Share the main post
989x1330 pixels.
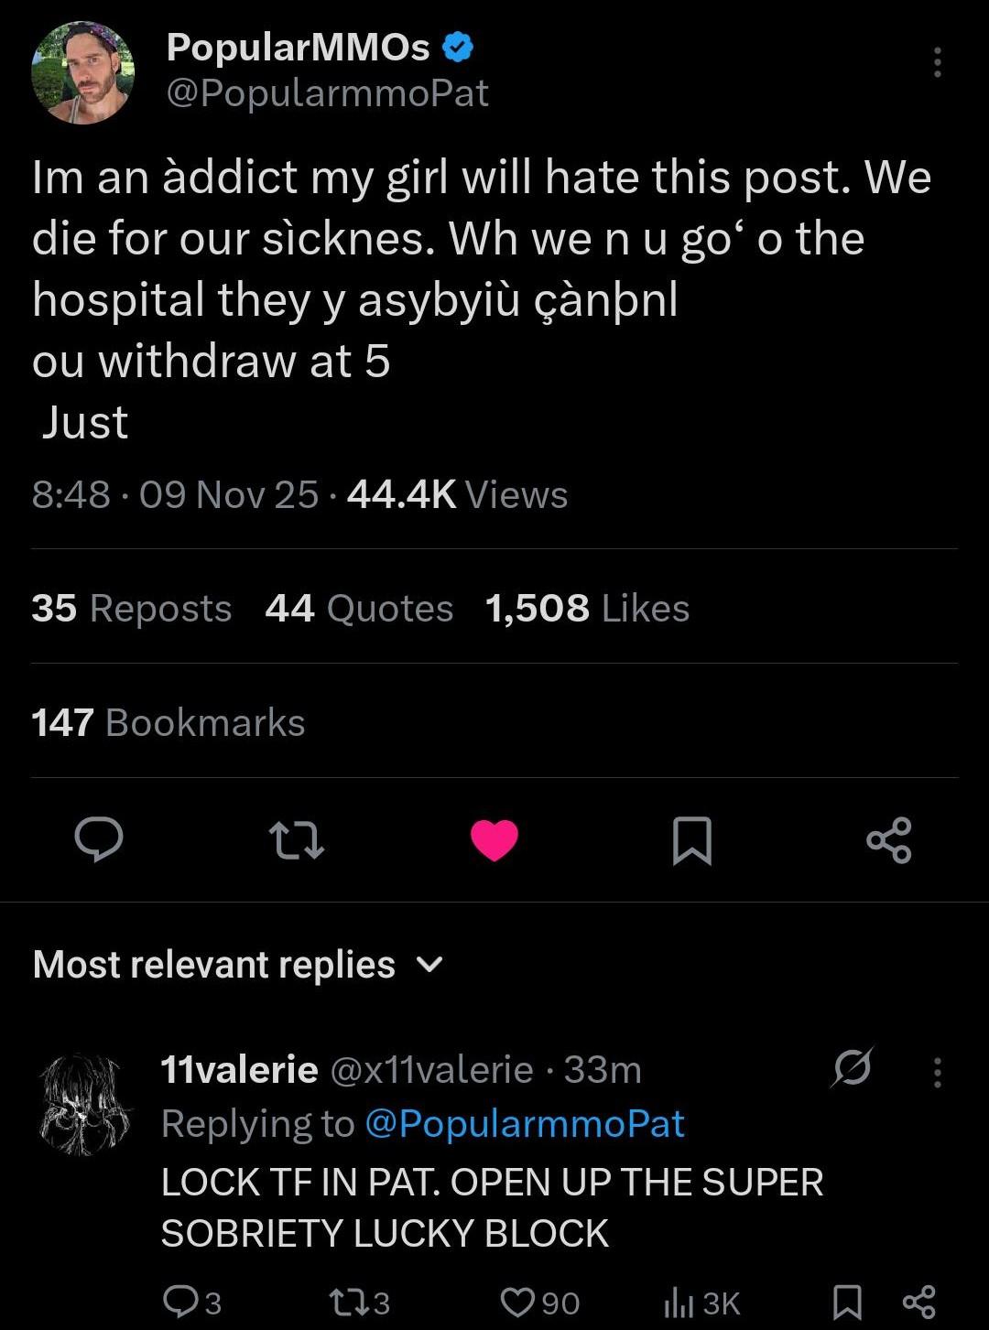(889, 840)
